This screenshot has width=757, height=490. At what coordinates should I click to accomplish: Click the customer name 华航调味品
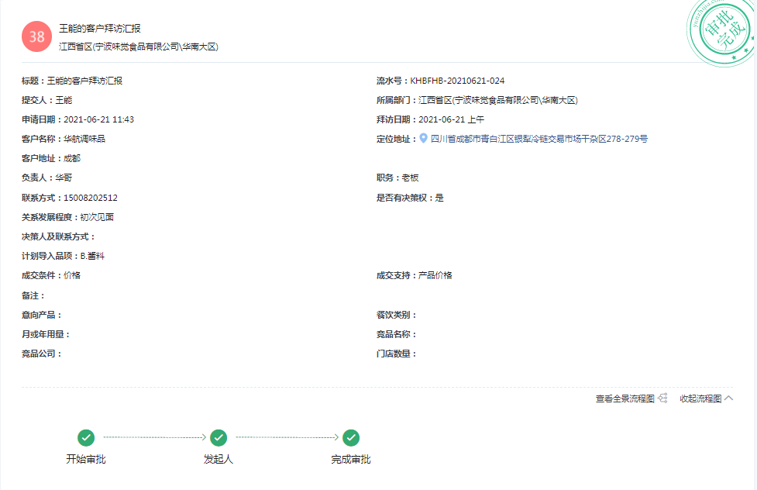84,139
